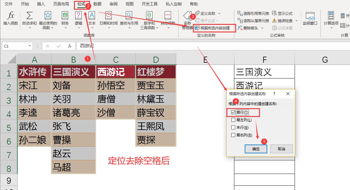Click inside the formula bar showing 西游记
350x190 pixels.
[213, 46]
